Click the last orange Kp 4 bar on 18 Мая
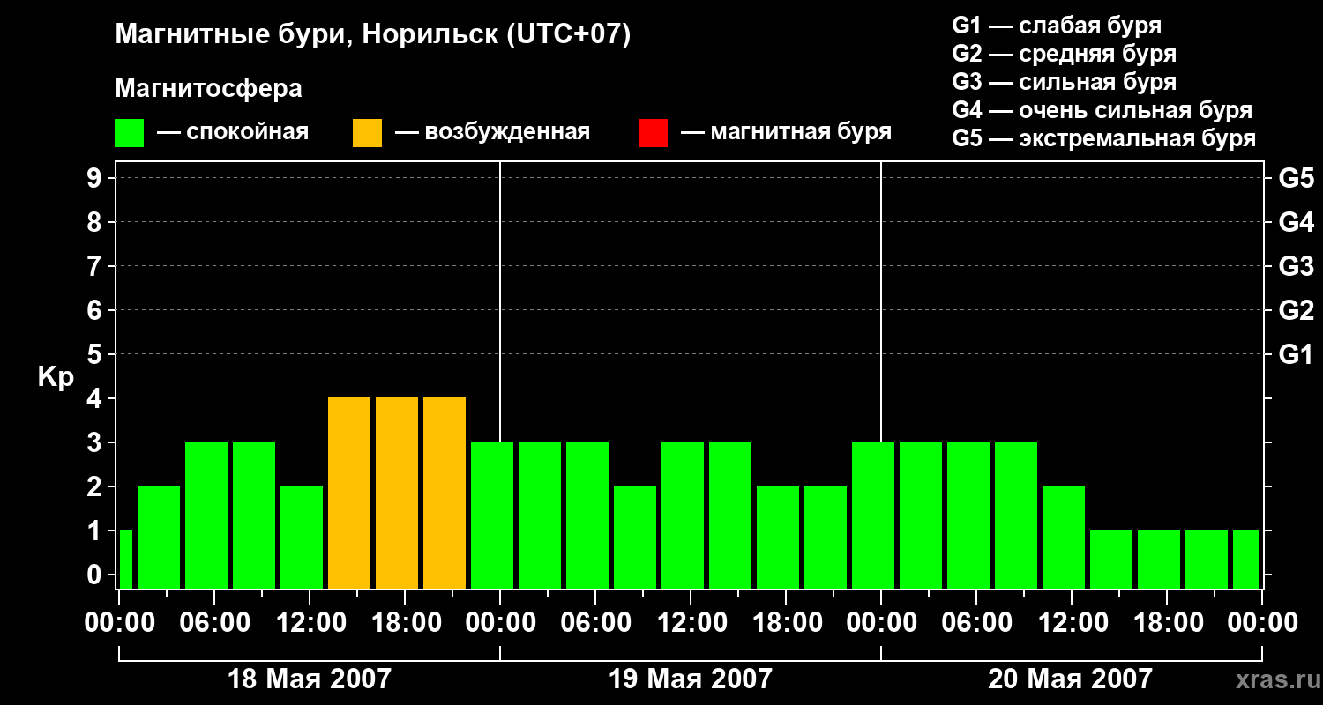 click(x=445, y=493)
